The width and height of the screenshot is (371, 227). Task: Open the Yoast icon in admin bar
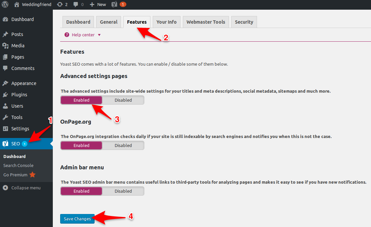click(114, 4)
